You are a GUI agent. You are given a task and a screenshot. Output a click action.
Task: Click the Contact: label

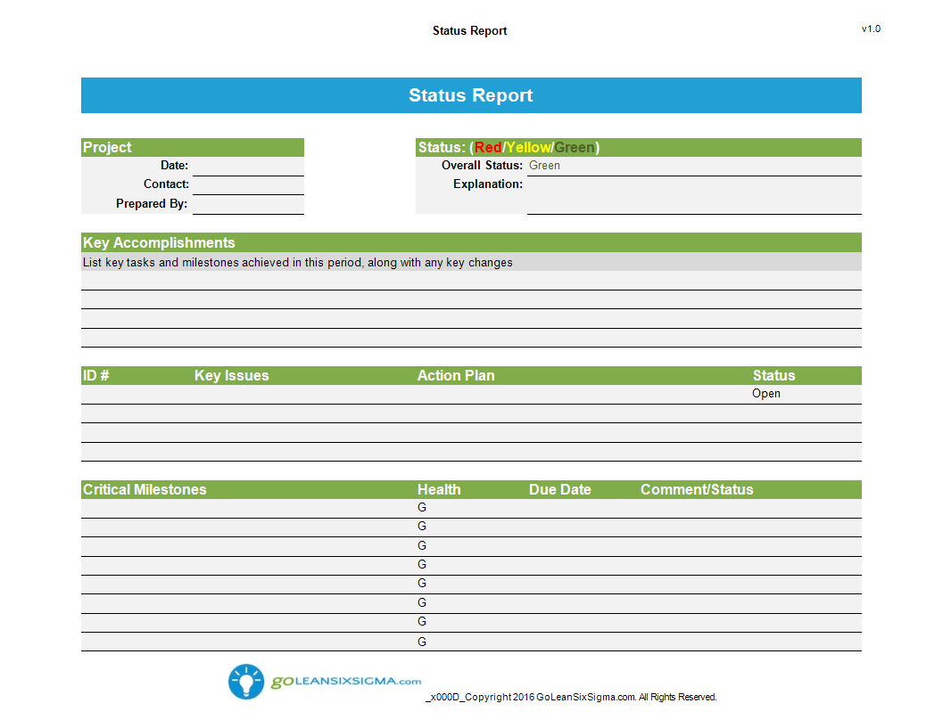pyautogui.click(x=166, y=184)
